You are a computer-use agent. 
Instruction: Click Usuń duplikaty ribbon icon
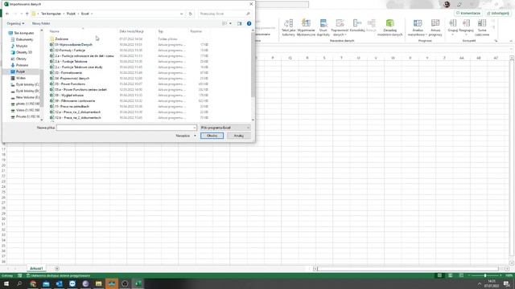click(x=323, y=27)
